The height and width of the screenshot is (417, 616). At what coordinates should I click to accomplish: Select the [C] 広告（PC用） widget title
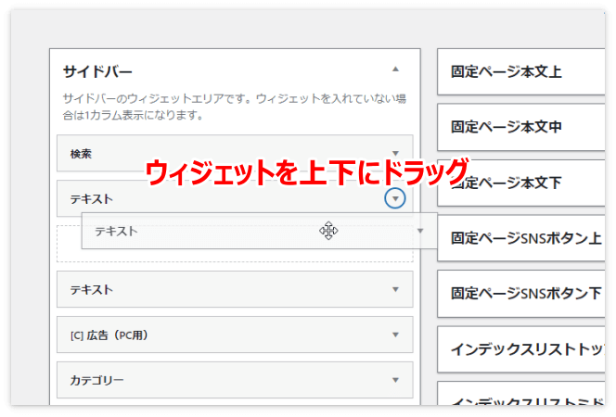point(109,335)
